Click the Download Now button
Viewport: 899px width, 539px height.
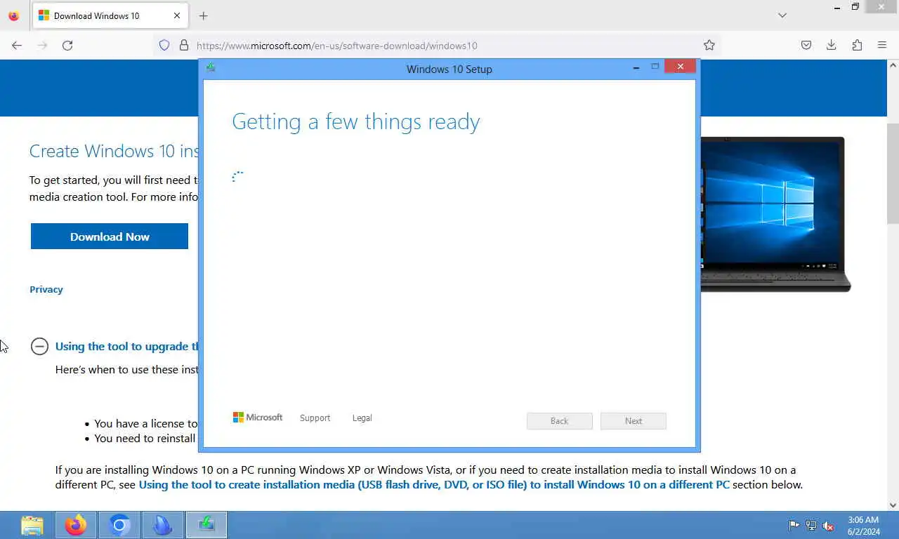110,237
